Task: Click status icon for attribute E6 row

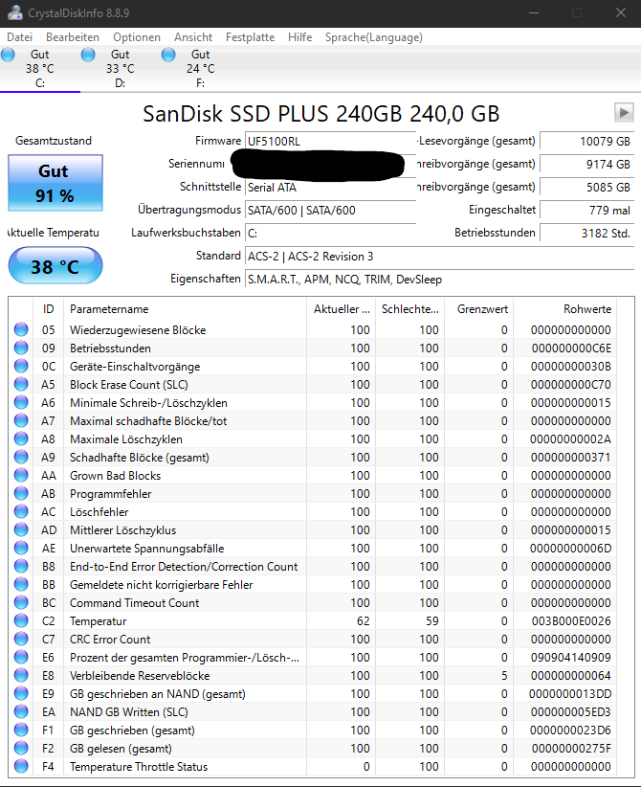Action: click(x=21, y=657)
